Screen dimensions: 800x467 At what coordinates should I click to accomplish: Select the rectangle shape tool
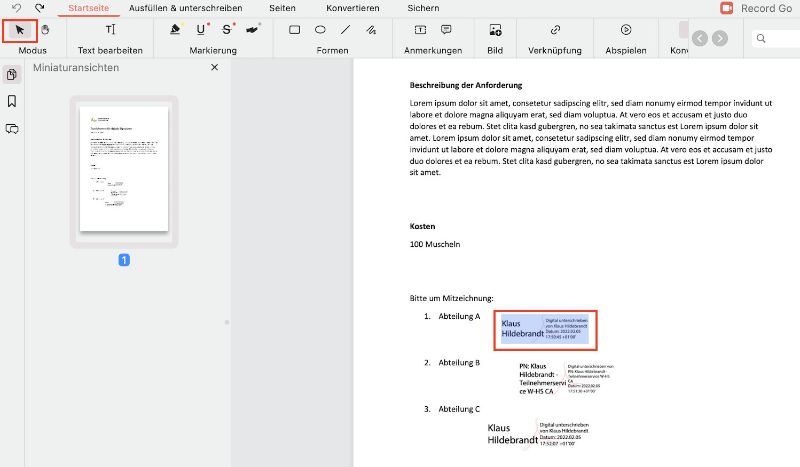point(295,30)
